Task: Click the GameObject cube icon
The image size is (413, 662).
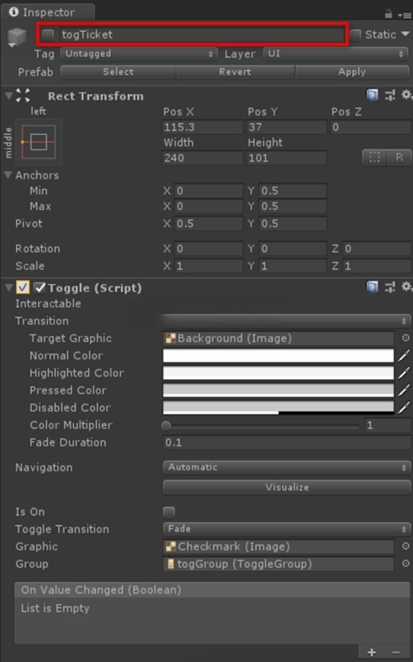Action: pos(17,36)
